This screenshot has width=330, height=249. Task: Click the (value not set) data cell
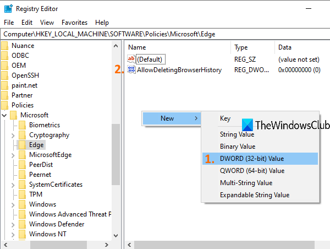299,59
